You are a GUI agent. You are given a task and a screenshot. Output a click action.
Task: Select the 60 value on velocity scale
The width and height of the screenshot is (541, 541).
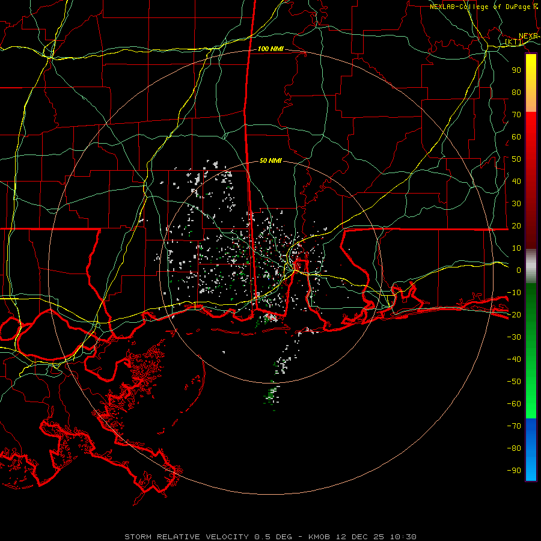tap(516, 136)
